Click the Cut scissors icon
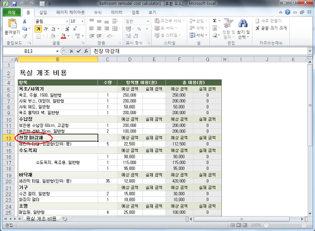The height and width of the screenshot is (231, 315). pyautogui.click(x=25, y=21)
